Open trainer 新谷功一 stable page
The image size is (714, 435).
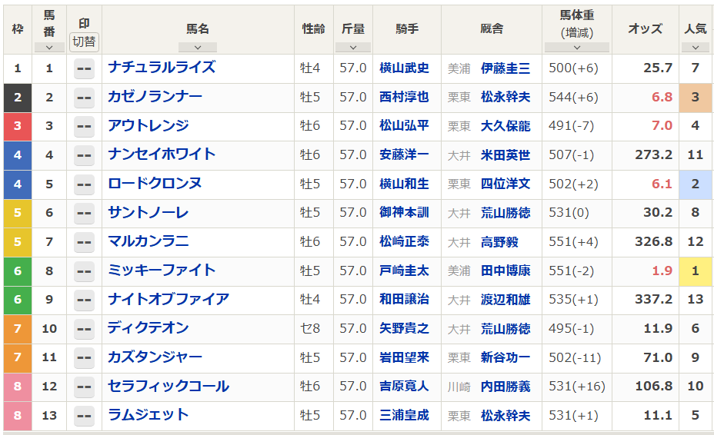505,357
